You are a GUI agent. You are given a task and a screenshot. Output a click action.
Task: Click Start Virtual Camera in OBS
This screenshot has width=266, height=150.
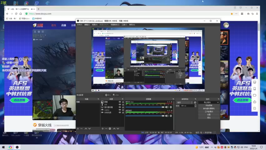click(x=209, y=109)
